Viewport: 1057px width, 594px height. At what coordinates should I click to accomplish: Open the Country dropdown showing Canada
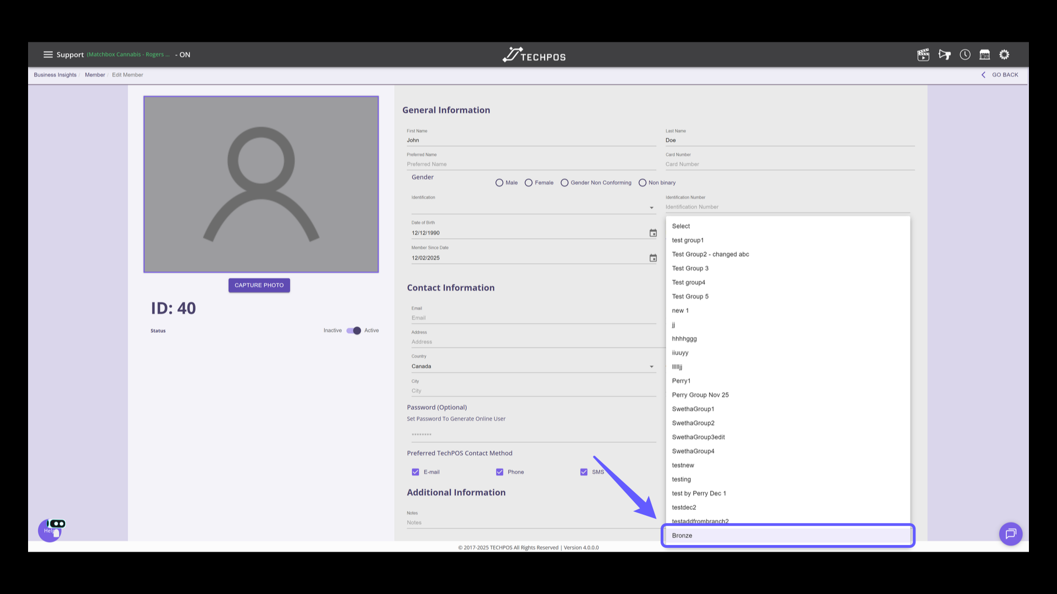[x=651, y=366]
